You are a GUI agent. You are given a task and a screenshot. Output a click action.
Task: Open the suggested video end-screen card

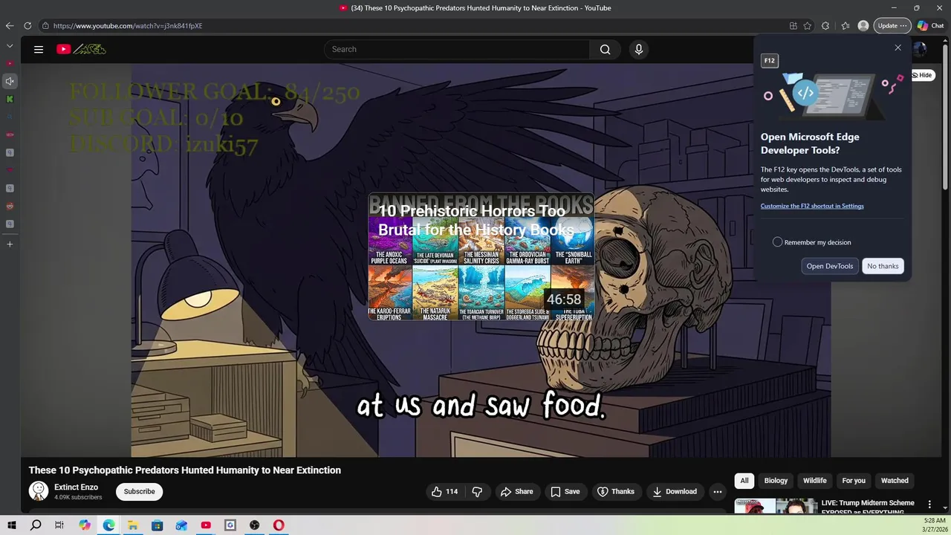(x=481, y=257)
